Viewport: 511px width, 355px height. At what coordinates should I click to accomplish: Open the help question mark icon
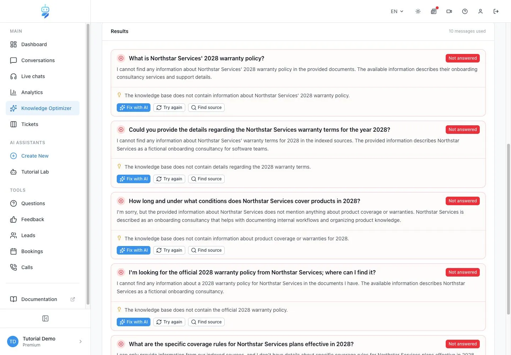coord(465,11)
